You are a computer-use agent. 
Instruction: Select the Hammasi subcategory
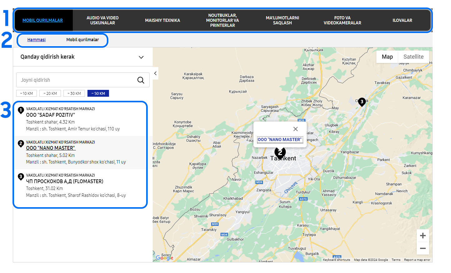coord(37,40)
